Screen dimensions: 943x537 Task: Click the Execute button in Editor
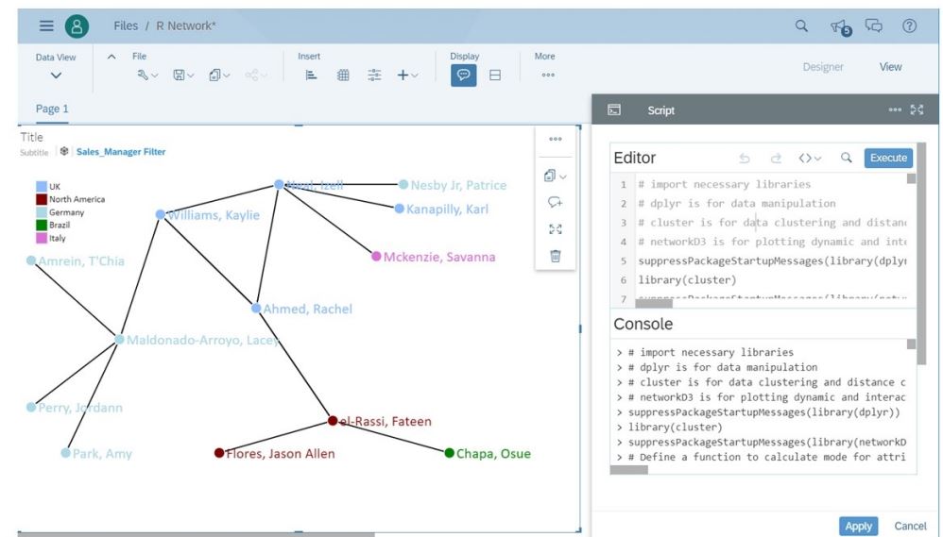pos(887,158)
